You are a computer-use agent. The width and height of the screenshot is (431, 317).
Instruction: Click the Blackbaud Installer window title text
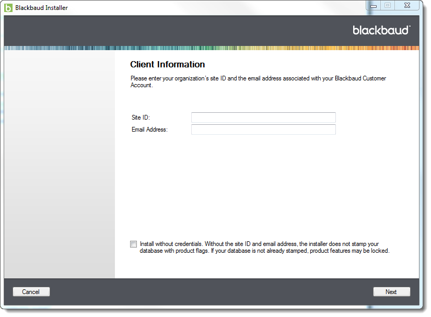point(41,8)
